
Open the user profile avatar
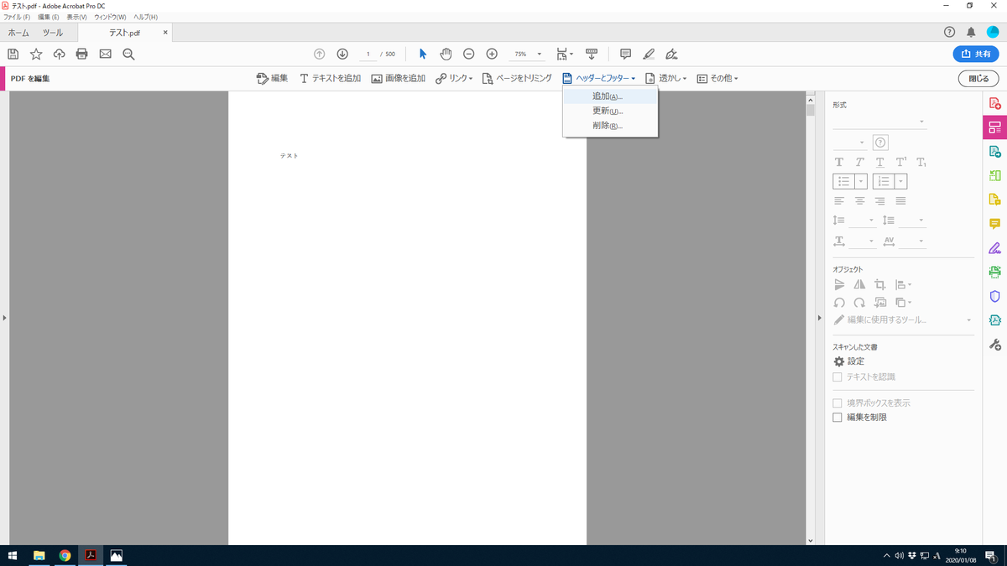(x=993, y=32)
